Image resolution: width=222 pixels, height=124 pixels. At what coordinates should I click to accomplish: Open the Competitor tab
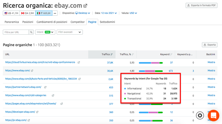tap(78, 22)
